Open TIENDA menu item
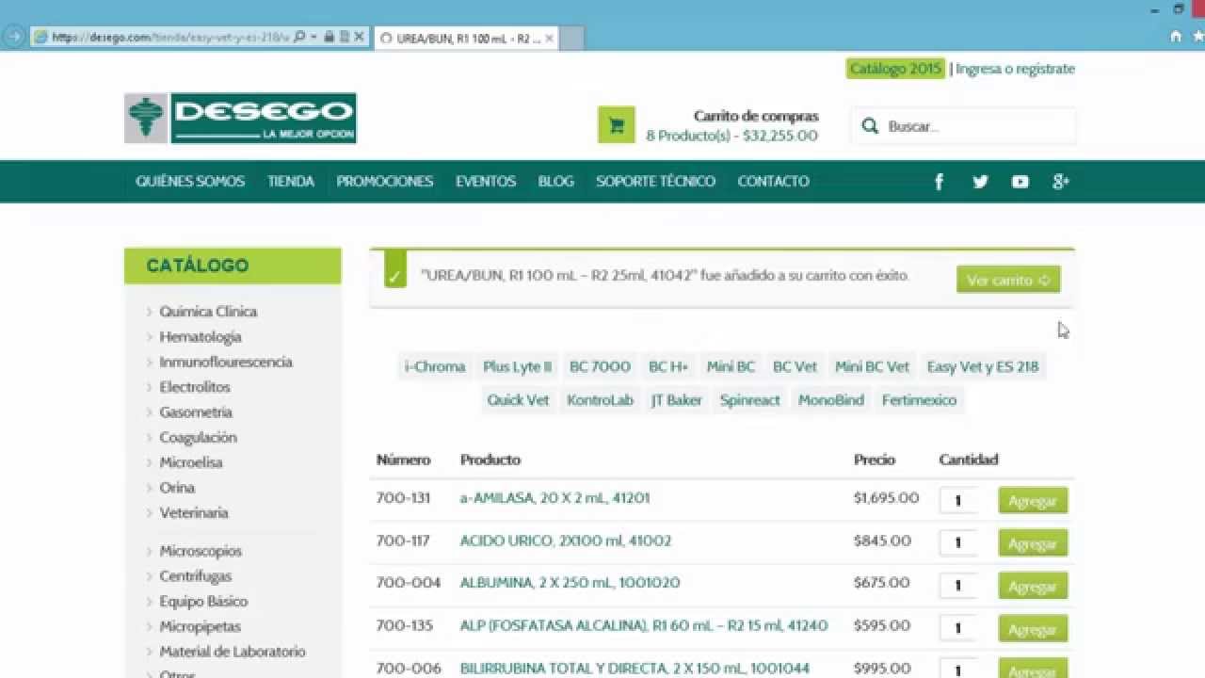Screen dimensions: 1205x678 tap(291, 182)
